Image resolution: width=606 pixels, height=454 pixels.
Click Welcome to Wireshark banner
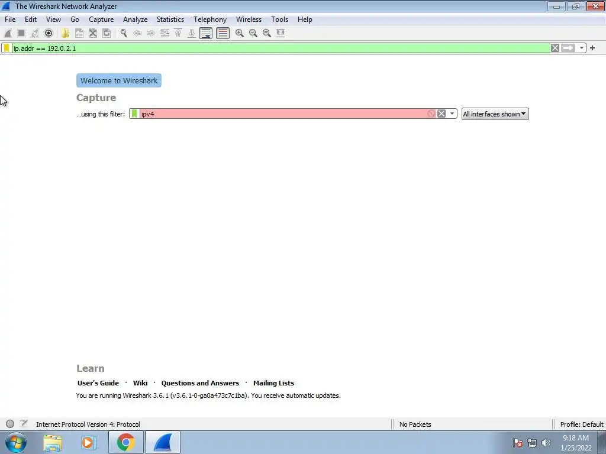(x=119, y=80)
